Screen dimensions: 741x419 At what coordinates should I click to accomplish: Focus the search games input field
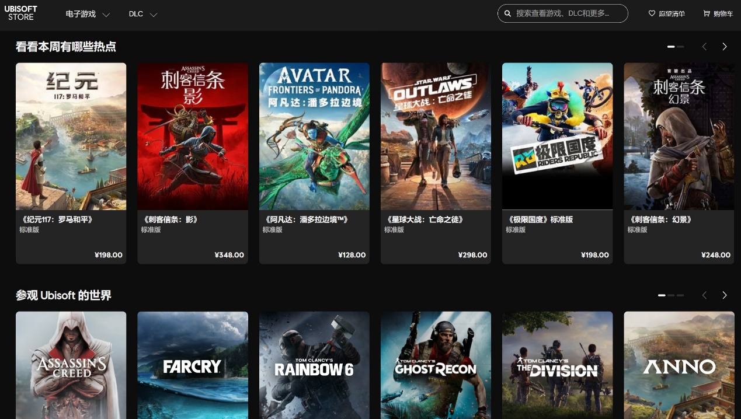coord(562,13)
